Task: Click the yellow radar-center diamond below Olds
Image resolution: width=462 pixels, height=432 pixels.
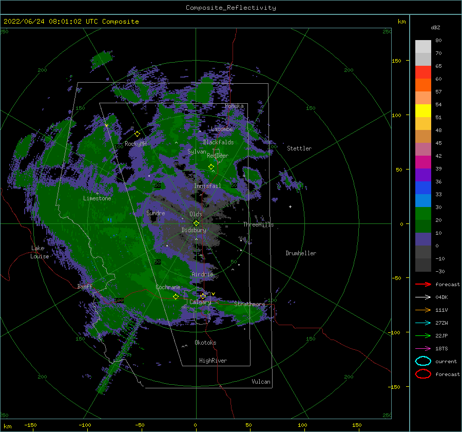Action: click(196, 223)
